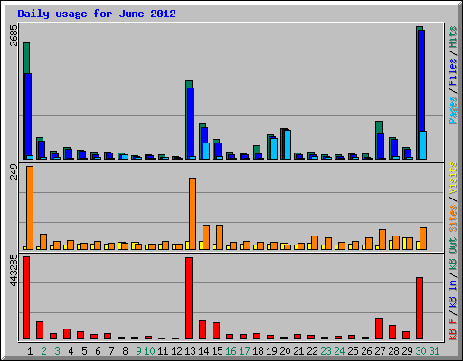Click the chart title 'Daily usage for June 2012'

pyautogui.click(x=97, y=14)
